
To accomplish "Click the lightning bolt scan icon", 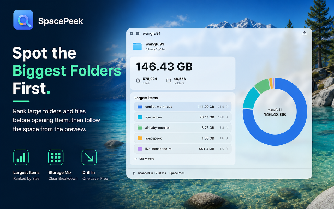I will pyautogui.click(x=134, y=173).
